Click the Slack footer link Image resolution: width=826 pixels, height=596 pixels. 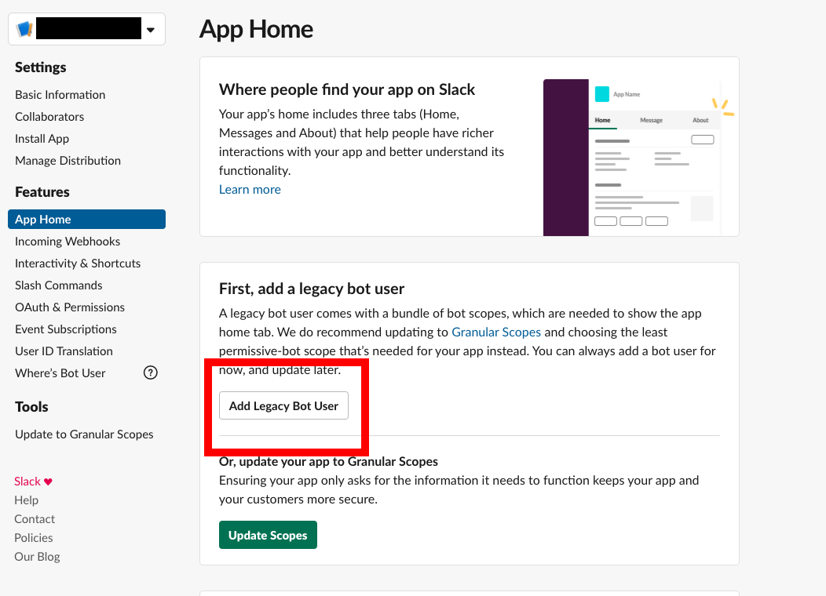[x=27, y=482]
